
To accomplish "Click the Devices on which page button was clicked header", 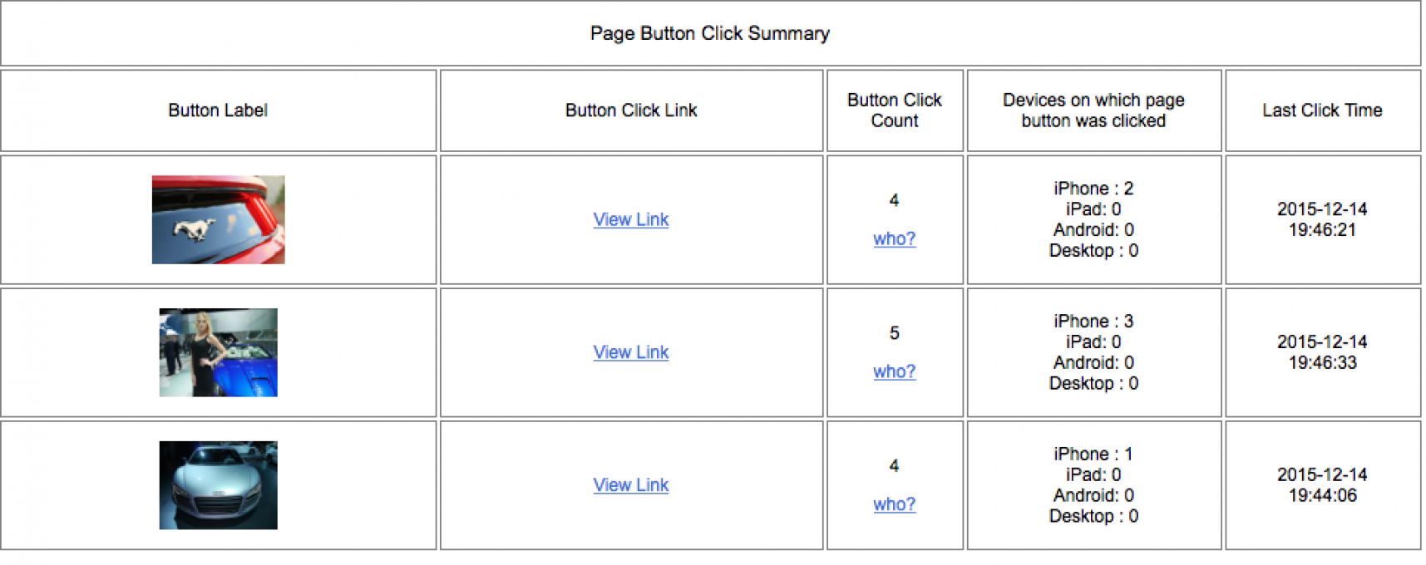I will click(1093, 111).
